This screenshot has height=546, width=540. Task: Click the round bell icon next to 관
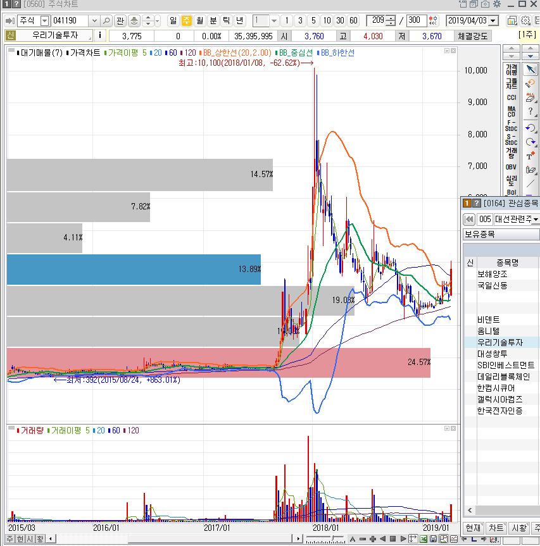(134, 21)
